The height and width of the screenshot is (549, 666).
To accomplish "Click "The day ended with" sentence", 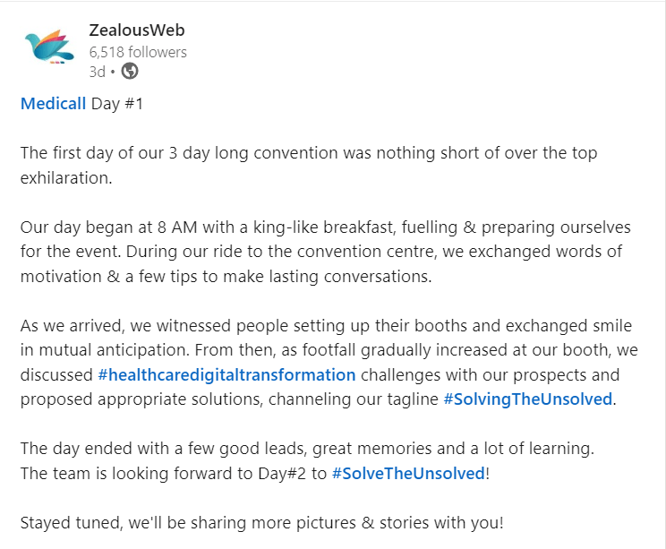I will (85, 448).
